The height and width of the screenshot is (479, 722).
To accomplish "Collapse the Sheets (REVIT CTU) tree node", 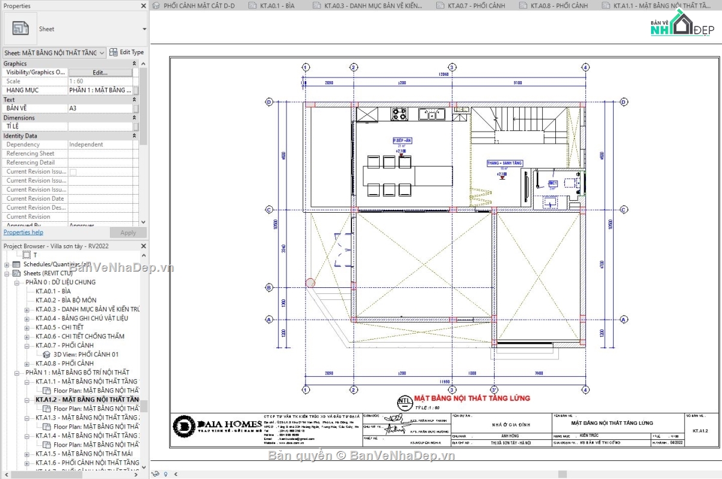I will pyautogui.click(x=7, y=273).
